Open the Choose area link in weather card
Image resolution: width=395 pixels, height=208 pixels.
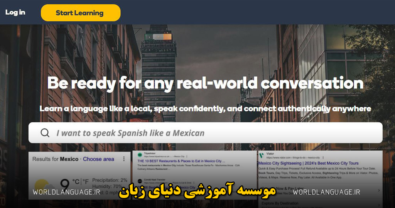(x=98, y=159)
